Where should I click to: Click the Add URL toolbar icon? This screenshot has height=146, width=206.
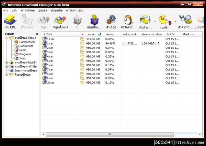pos(10,20)
